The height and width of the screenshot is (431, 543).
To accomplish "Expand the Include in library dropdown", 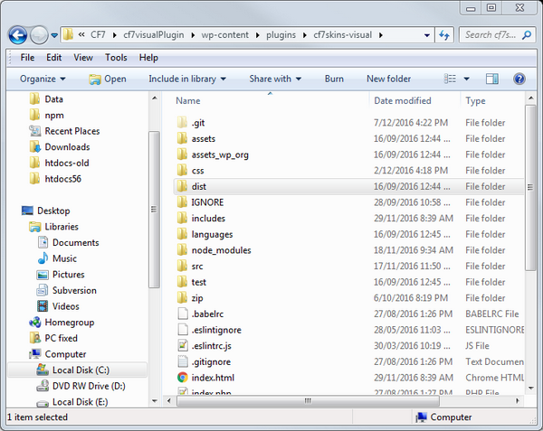I will 188,79.
